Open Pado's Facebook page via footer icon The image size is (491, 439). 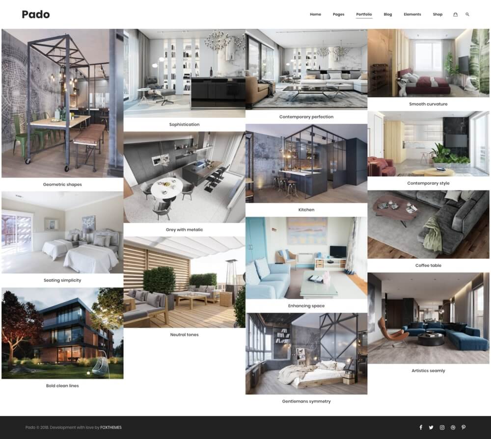tap(421, 427)
